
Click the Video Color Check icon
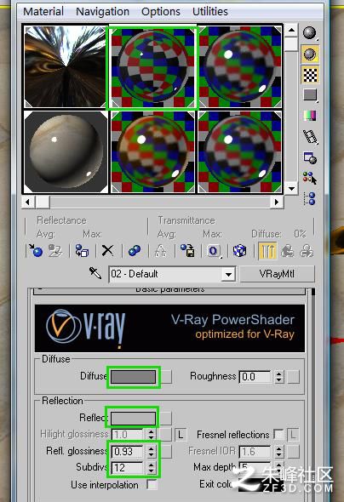[x=310, y=116]
